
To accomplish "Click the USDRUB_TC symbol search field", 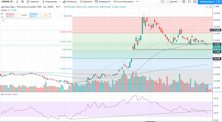I will coord(7,2).
